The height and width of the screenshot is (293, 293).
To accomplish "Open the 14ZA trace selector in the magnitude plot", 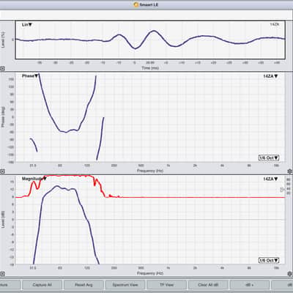I will coord(270,179).
